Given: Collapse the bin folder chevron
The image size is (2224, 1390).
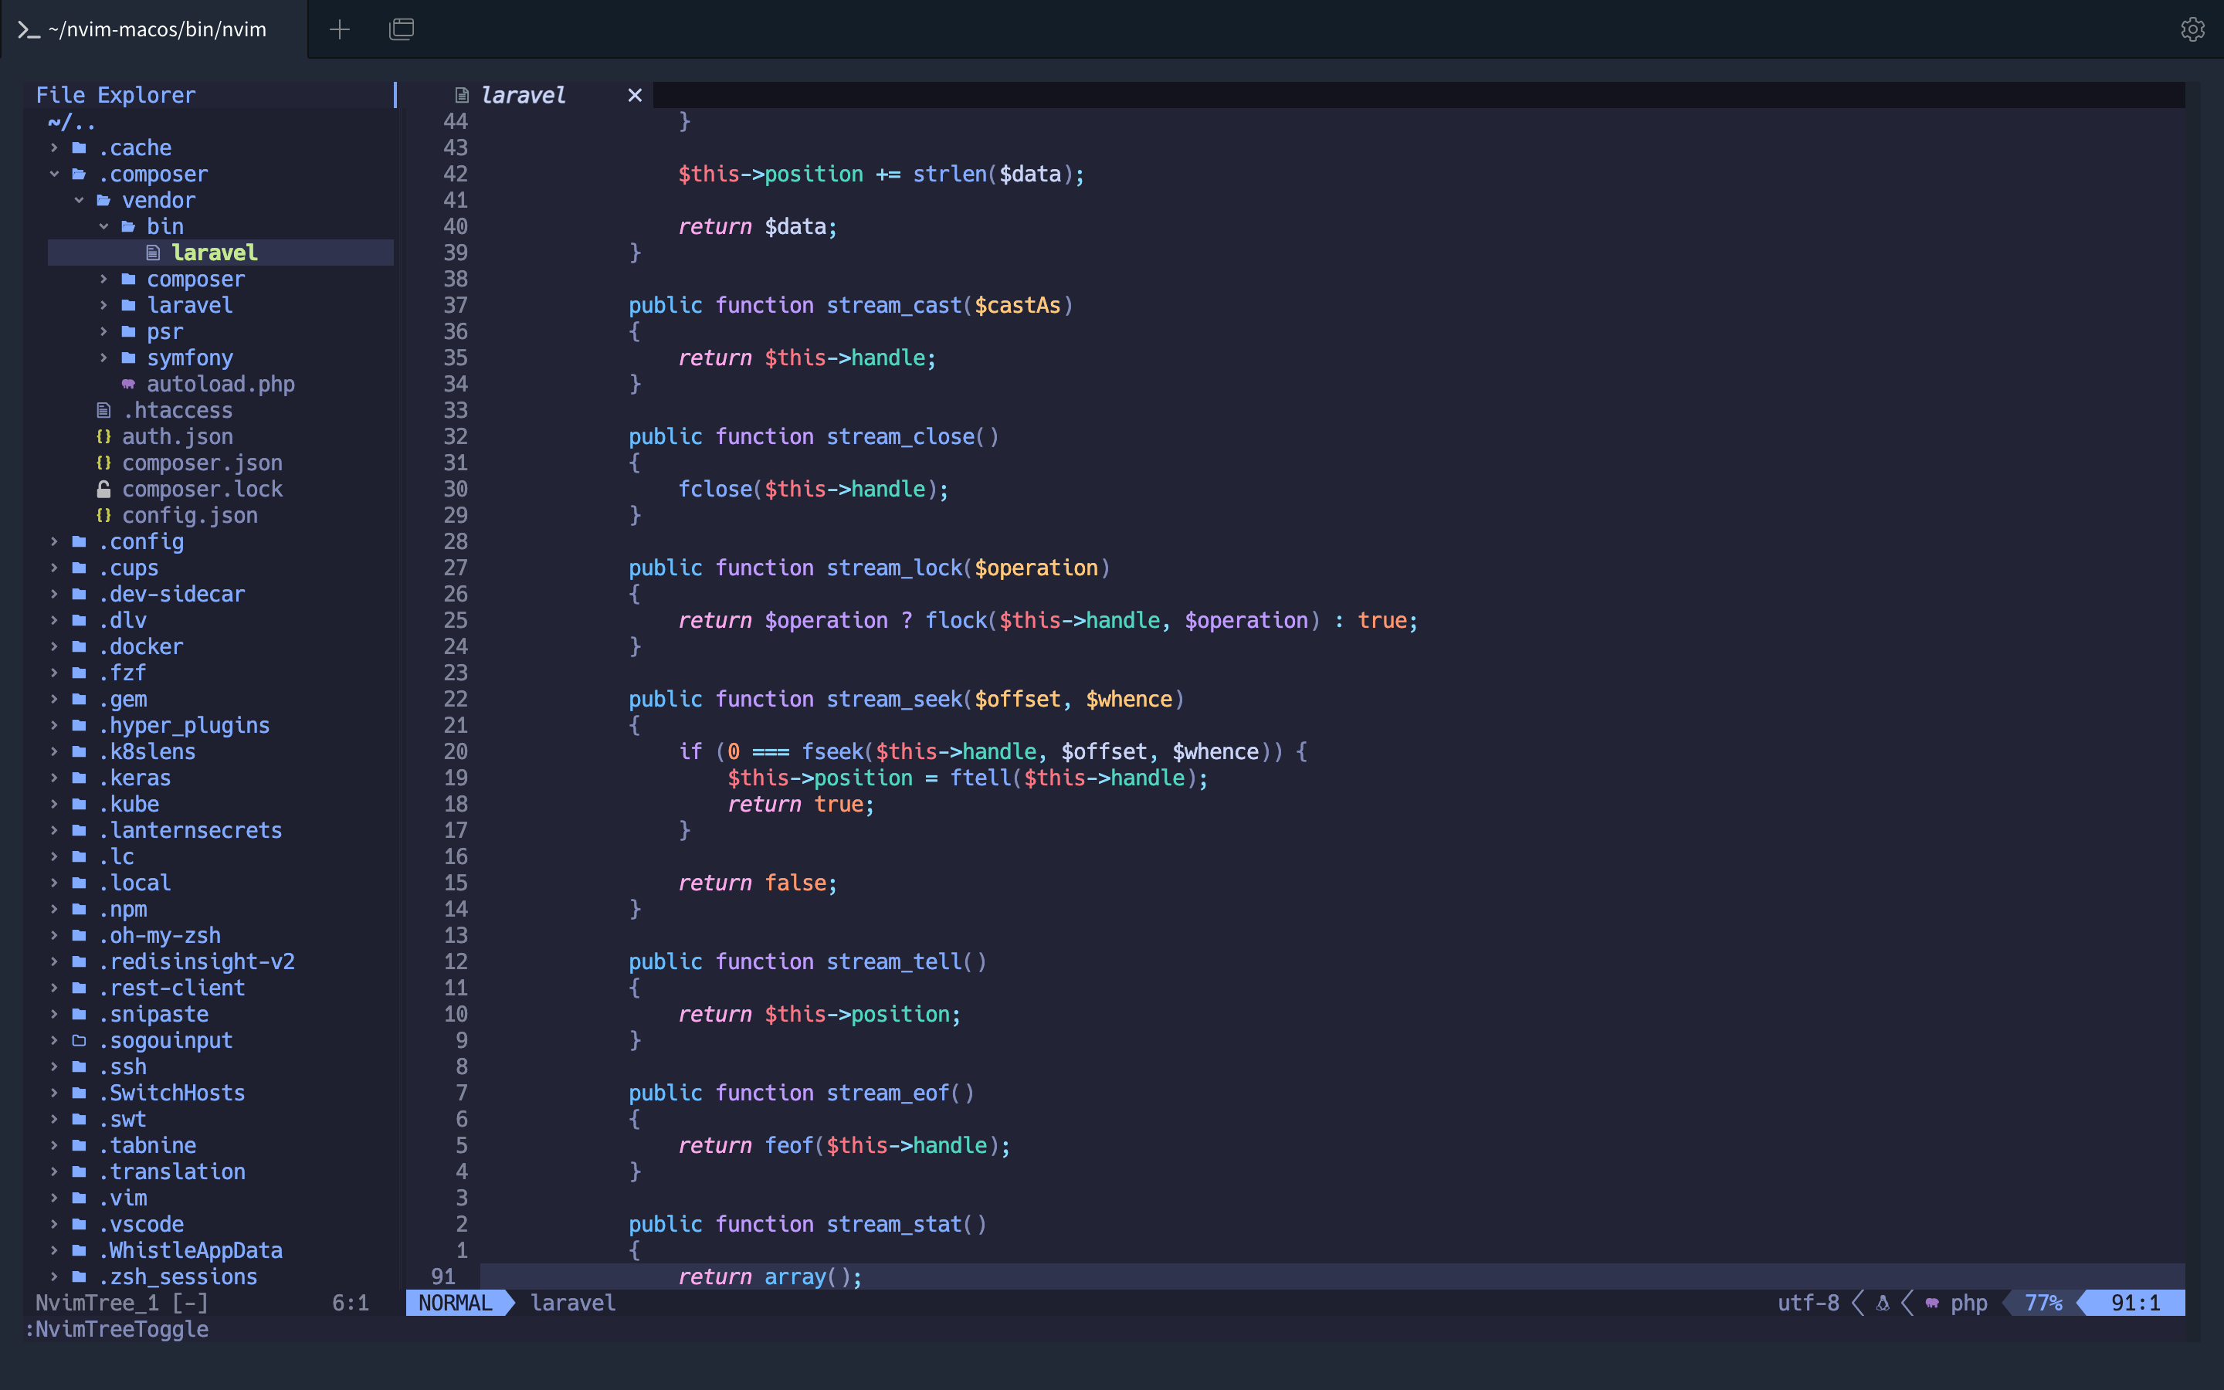Looking at the screenshot, I should click(x=103, y=226).
